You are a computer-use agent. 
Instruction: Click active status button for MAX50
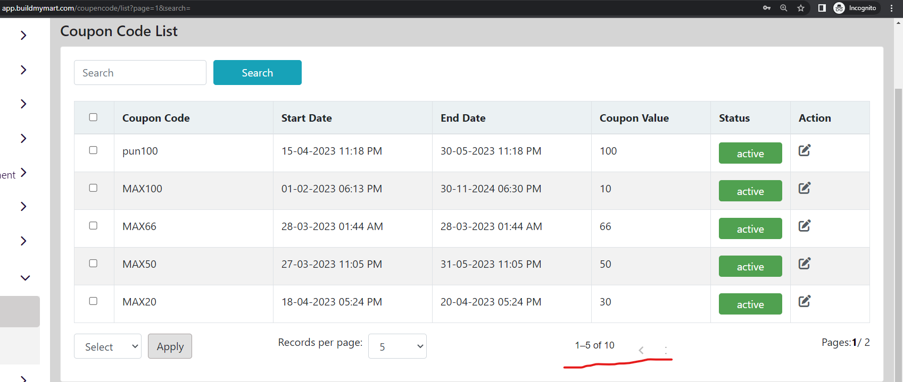(750, 266)
